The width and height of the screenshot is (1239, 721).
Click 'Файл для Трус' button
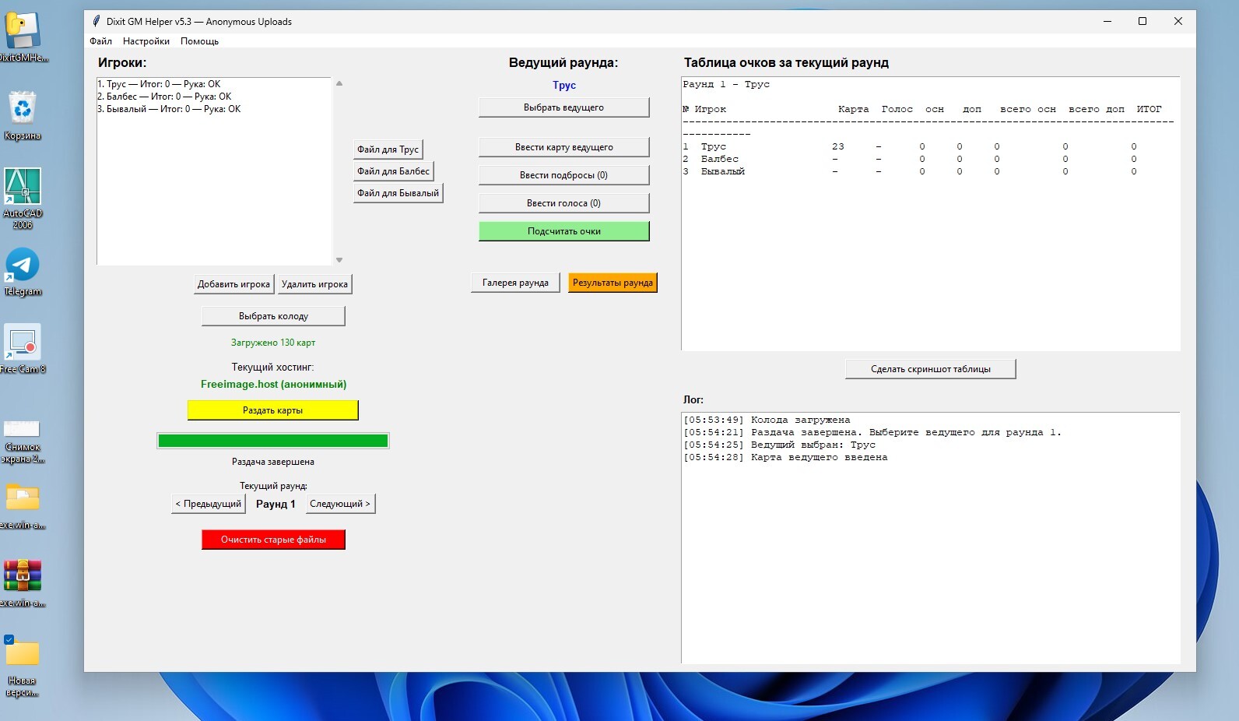(x=388, y=149)
